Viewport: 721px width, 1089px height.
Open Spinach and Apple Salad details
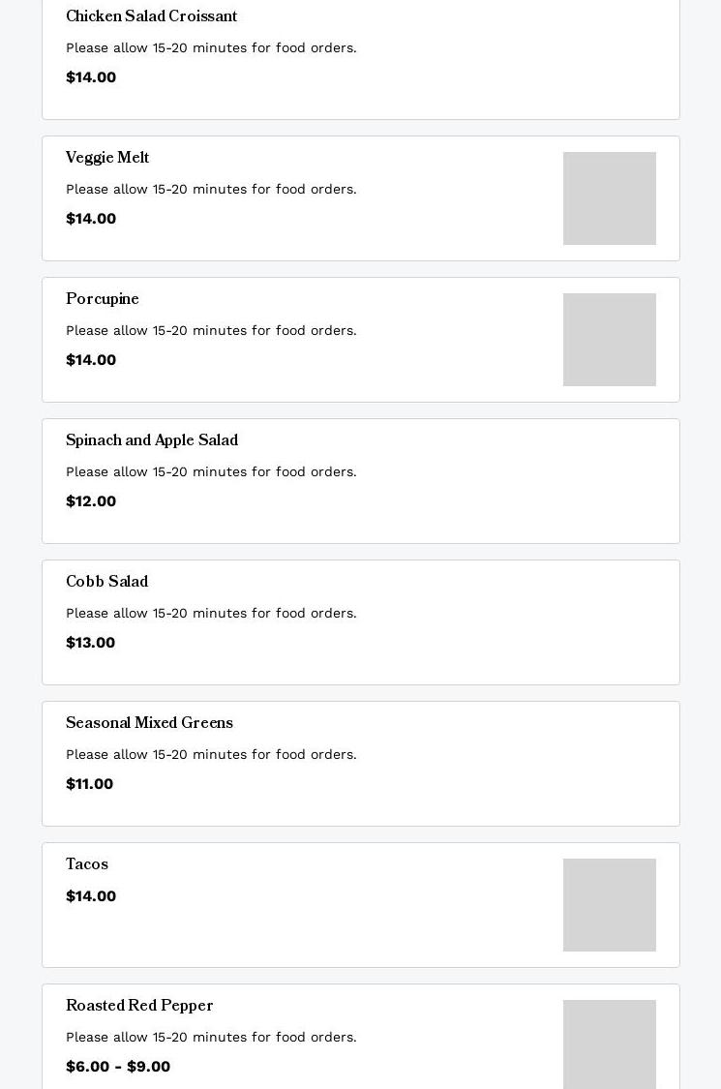click(152, 441)
